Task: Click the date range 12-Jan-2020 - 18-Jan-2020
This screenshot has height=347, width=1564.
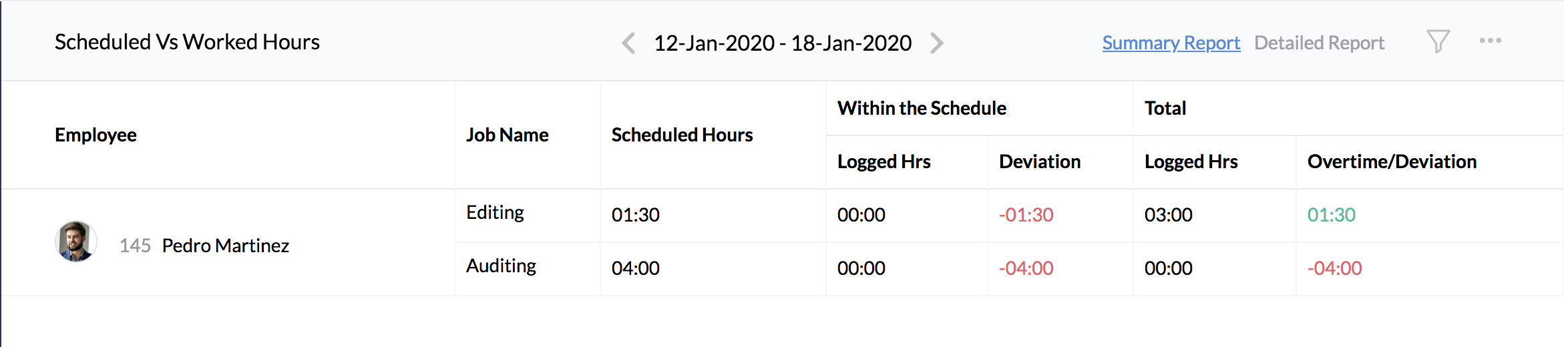Action: point(783,43)
